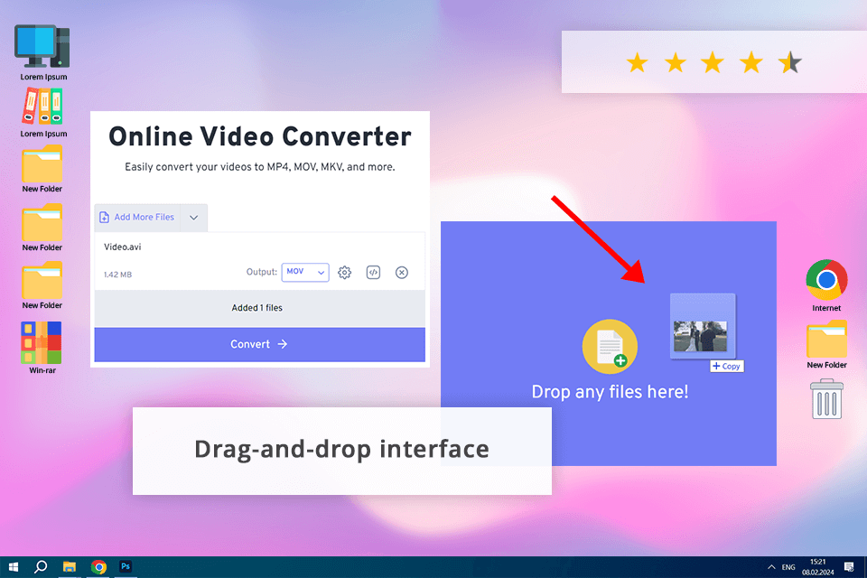867x578 pixels.
Task: Click the code embed icon for Video.avi
Action: click(x=373, y=272)
